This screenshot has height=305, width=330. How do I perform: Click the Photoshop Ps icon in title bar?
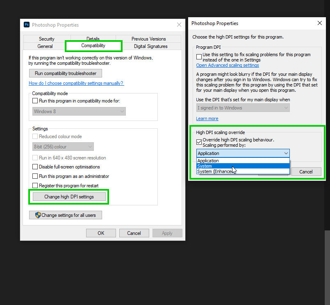(x=27, y=25)
